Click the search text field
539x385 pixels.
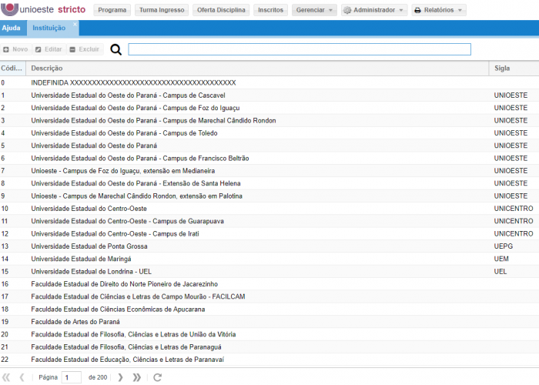299,49
